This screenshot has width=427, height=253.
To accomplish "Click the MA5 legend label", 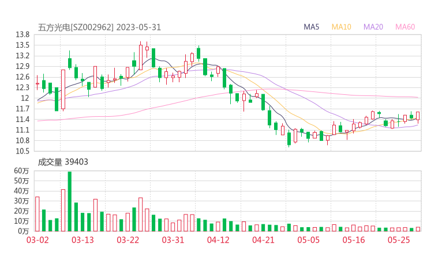I will (x=311, y=27).
